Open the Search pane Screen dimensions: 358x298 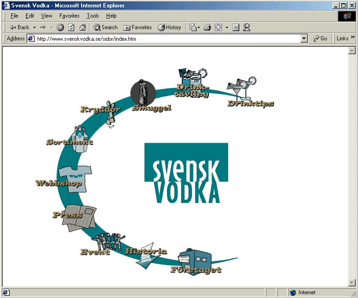point(105,27)
